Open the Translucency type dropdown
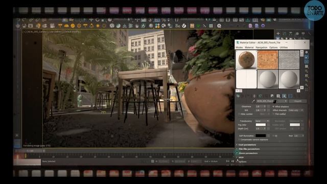Image resolution: width=327 pixels, height=184 pixels. pos(262,121)
